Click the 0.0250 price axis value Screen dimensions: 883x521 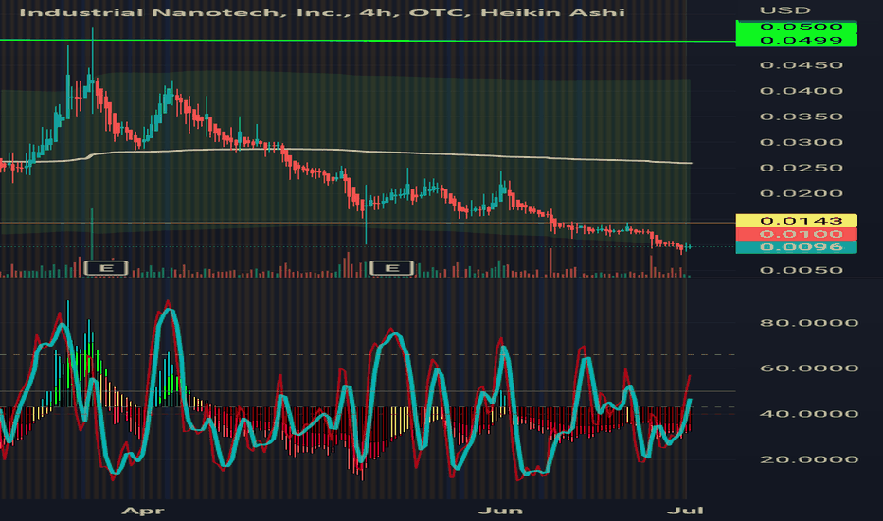[x=801, y=168]
